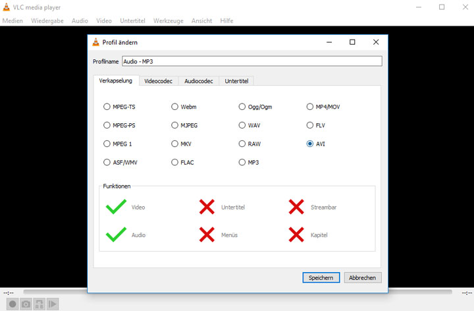Click the Profilname text field
The height and width of the screenshot is (311, 474).
pyautogui.click(x=252, y=61)
